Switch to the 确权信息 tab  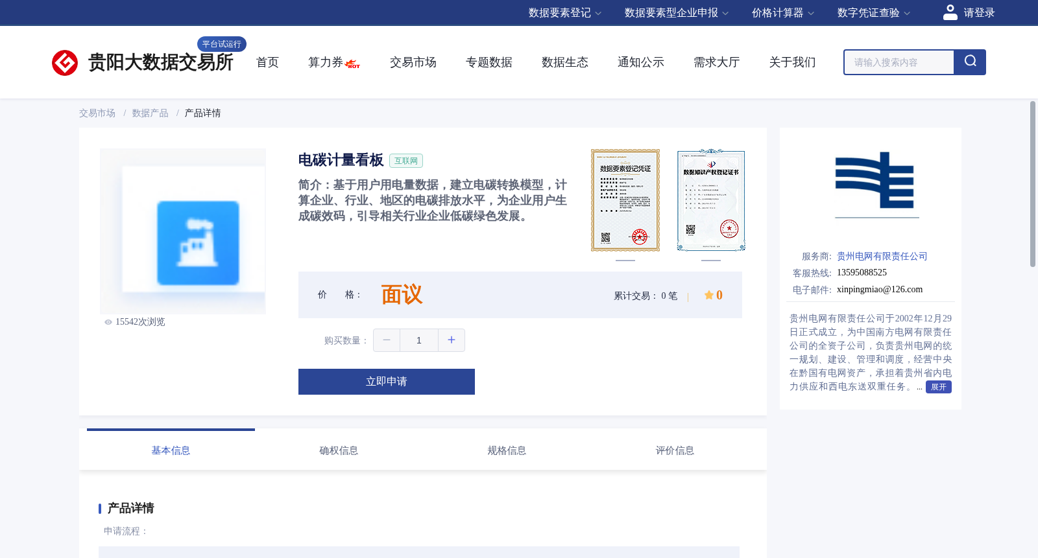pyautogui.click(x=339, y=450)
